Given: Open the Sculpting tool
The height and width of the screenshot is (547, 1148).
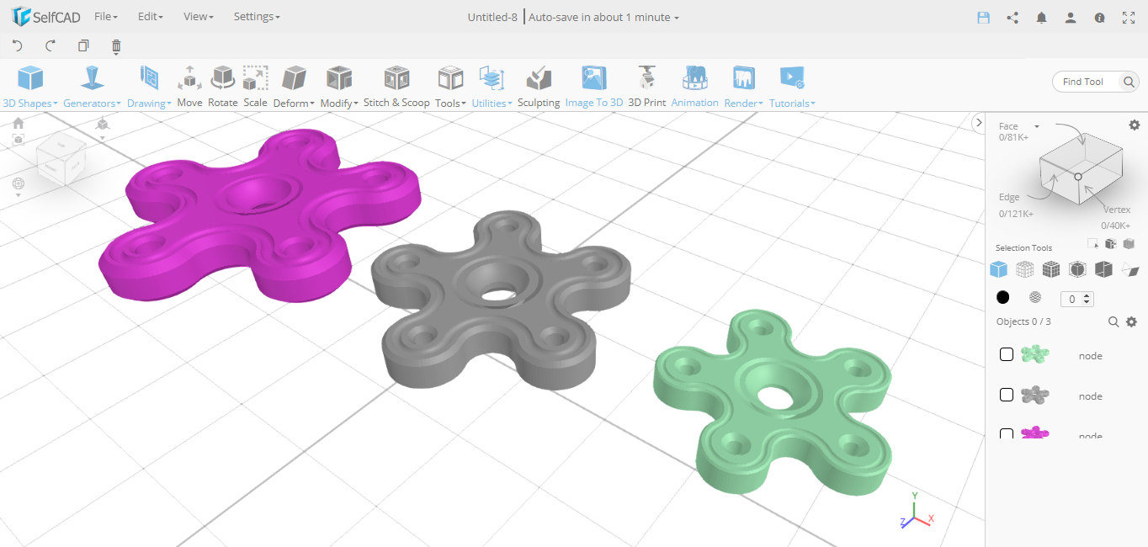Looking at the screenshot, I should pos(538,84).
